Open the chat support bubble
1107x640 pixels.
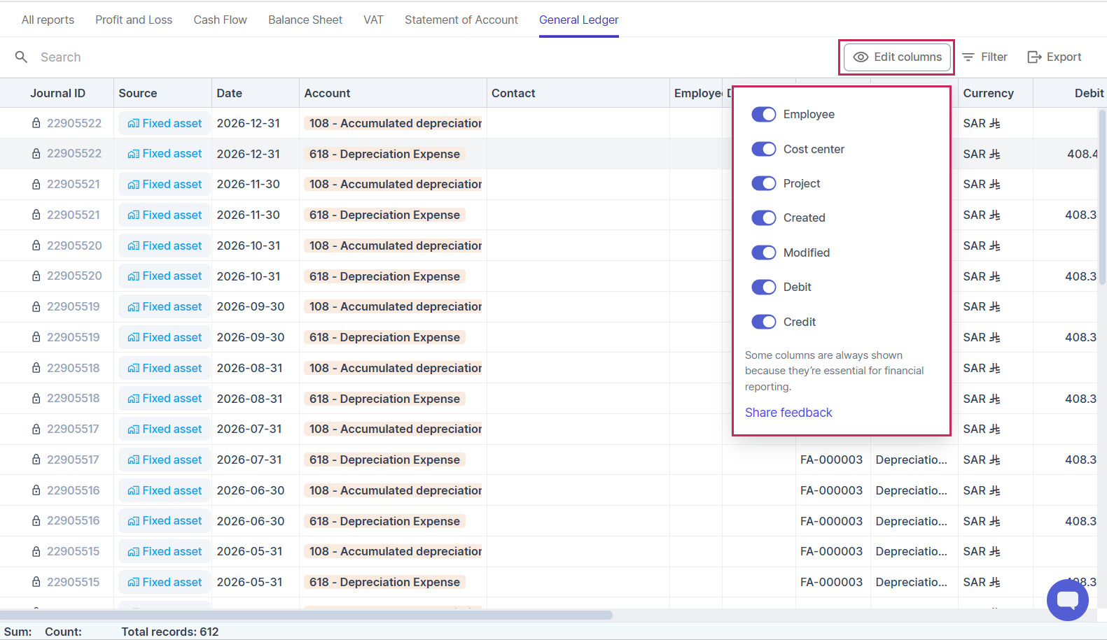click(1067, 599)
